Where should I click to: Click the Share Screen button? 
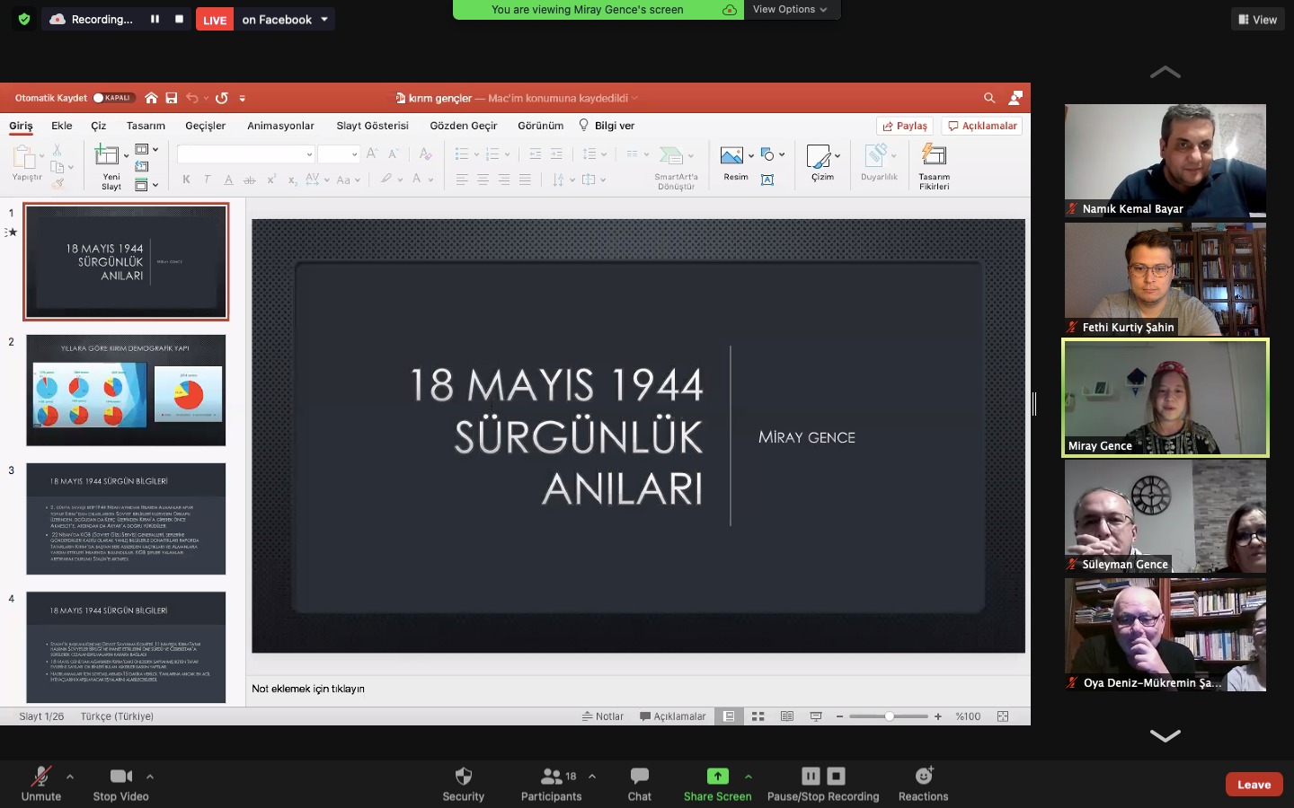click(x=717, y=784)
